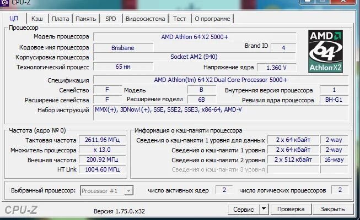Click the Проверка button

click(291, 209)
